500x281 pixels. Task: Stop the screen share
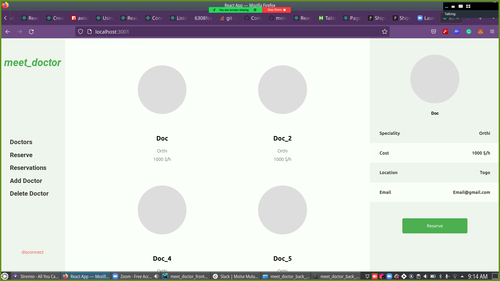tap(276, 10)
